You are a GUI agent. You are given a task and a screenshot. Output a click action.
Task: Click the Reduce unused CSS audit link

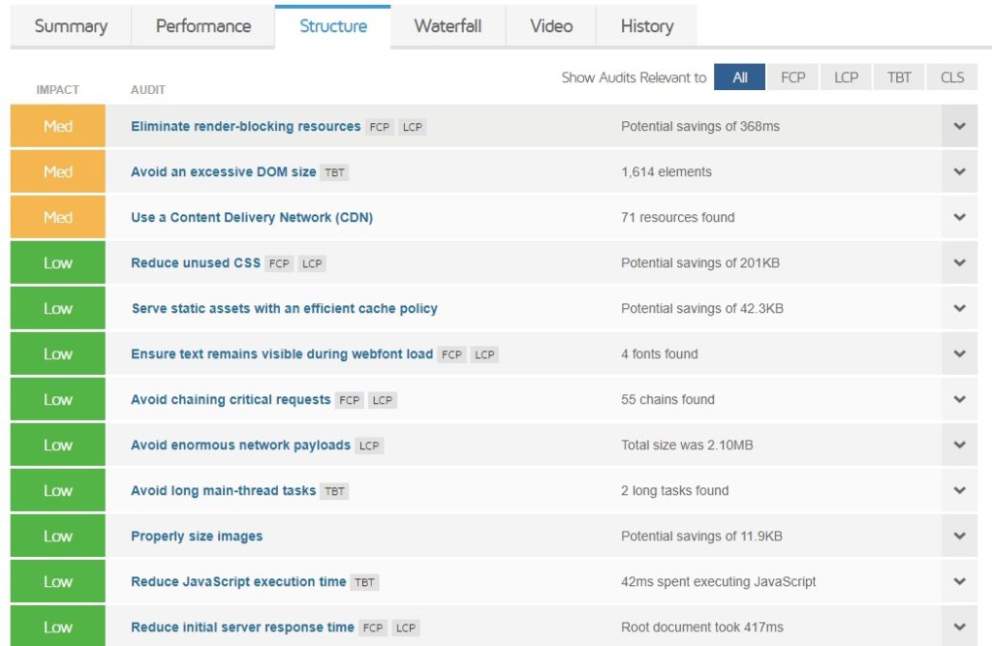coord(196,263)
